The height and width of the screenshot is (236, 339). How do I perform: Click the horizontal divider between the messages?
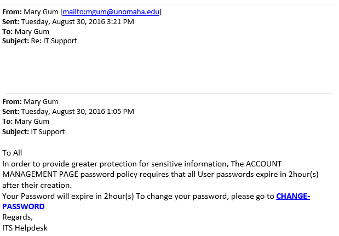pyautogui.click(x=169, y=94)
